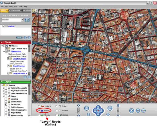Screen dimensions: 157x126
Task: Open the File menu
Action: click(x=2, y=7)
